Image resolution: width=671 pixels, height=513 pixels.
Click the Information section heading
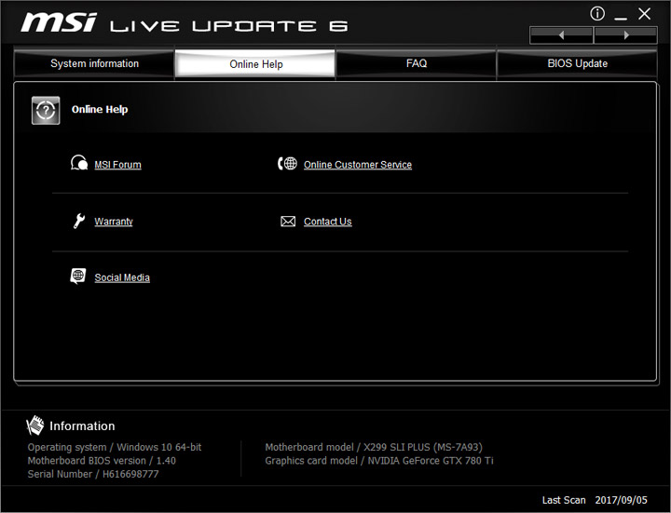(x=82, y=425)
